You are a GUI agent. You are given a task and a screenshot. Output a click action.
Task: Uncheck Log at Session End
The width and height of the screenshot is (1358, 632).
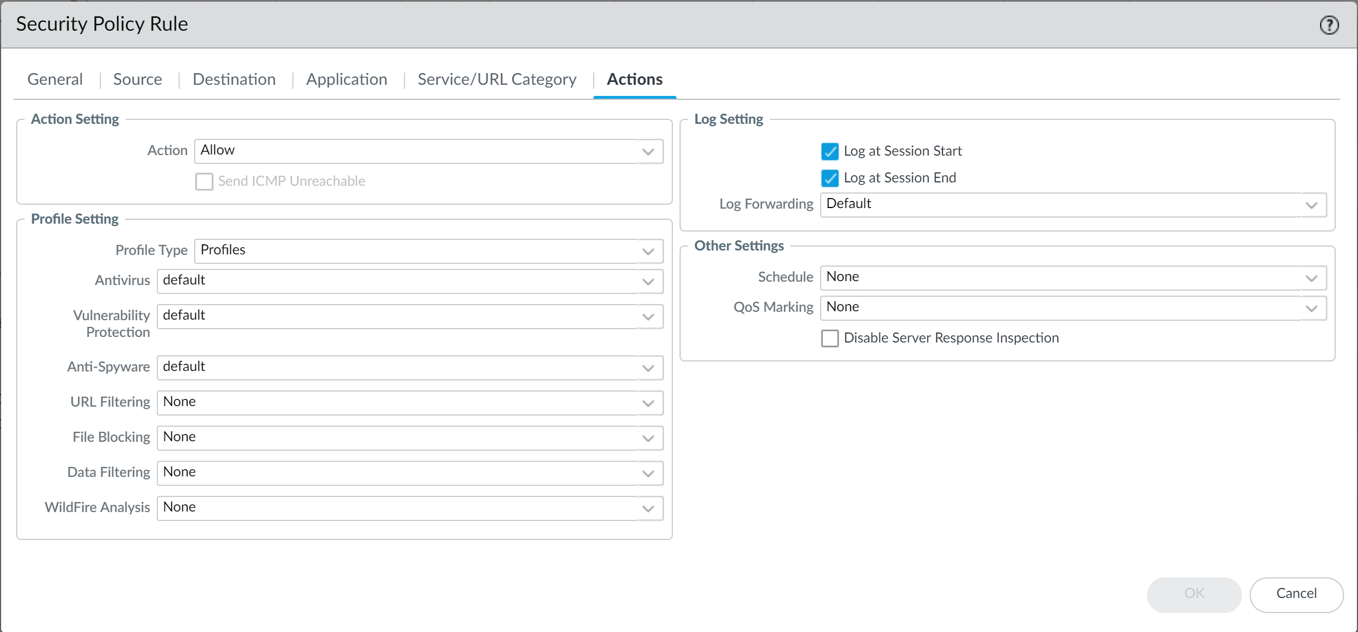tap(830, 178)
